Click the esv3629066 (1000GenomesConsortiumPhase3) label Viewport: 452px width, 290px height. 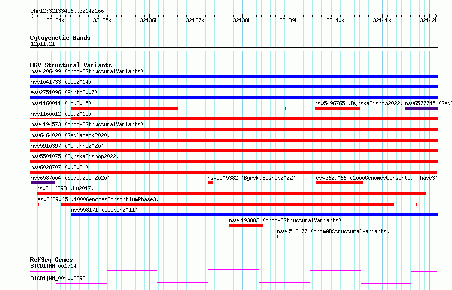click(x=377, y=178)
